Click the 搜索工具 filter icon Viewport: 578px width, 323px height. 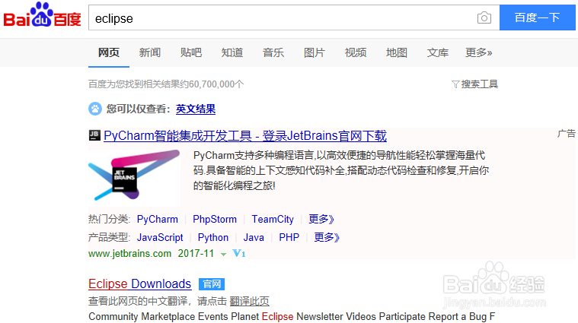pos(455,84)
